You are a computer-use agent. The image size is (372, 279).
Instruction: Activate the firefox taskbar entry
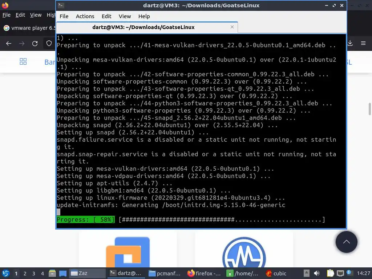(204, 273)
